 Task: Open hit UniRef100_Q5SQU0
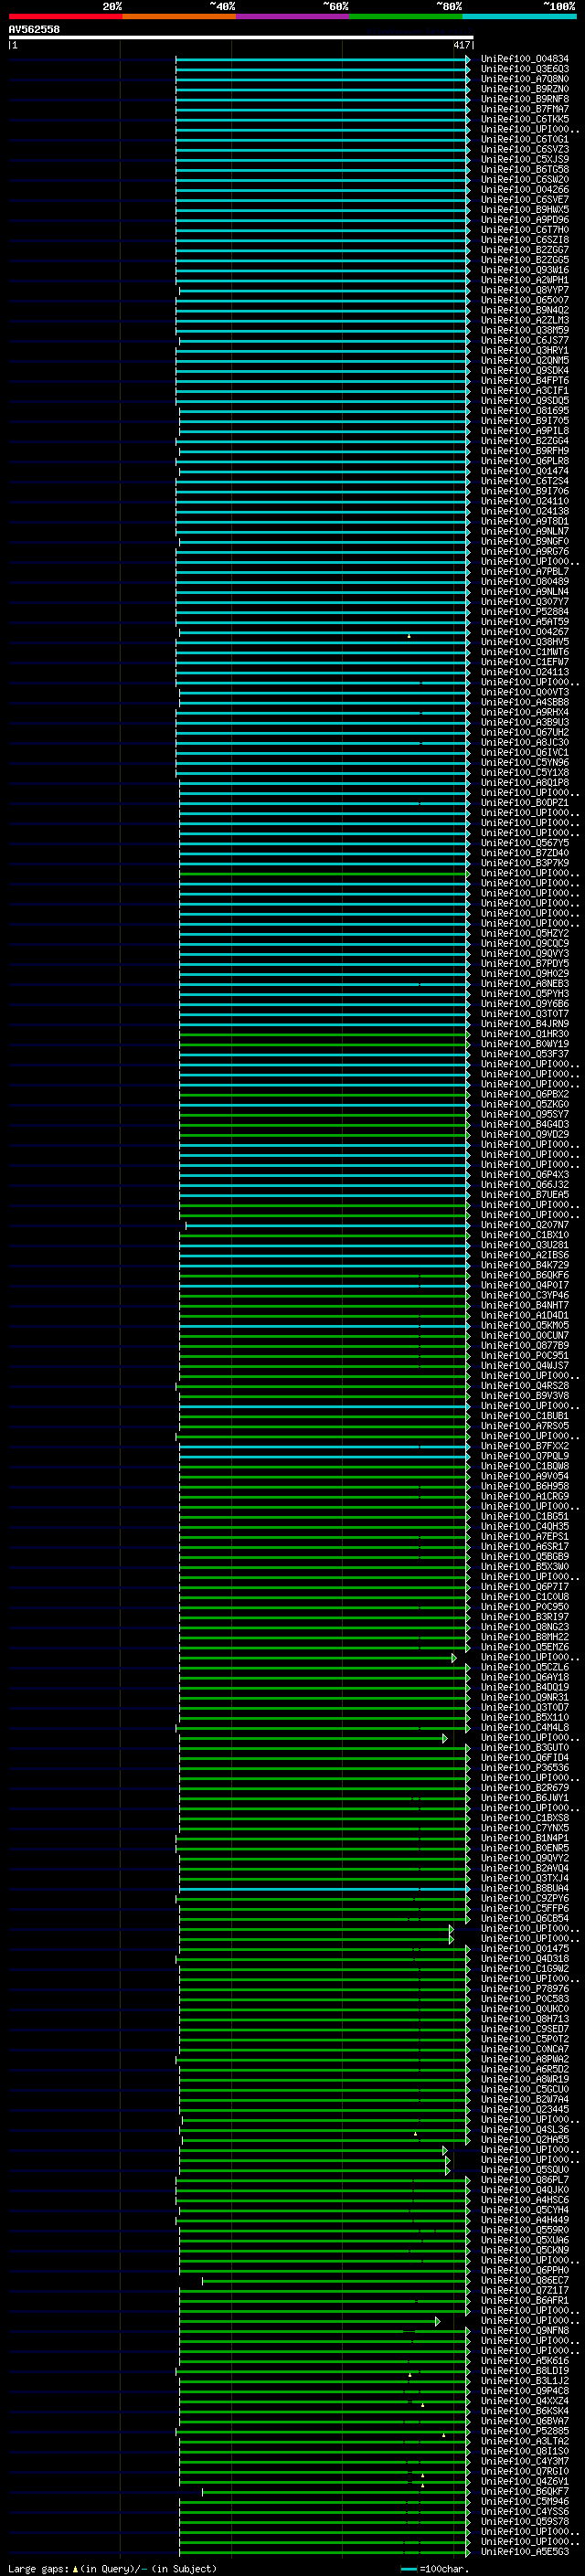(525, 2170)
